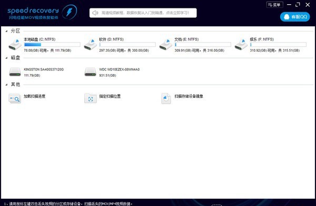Close the speed recovery window
The height and width of the screenshot is (206, 316).
pyautogui.click(x=308, y=4)
